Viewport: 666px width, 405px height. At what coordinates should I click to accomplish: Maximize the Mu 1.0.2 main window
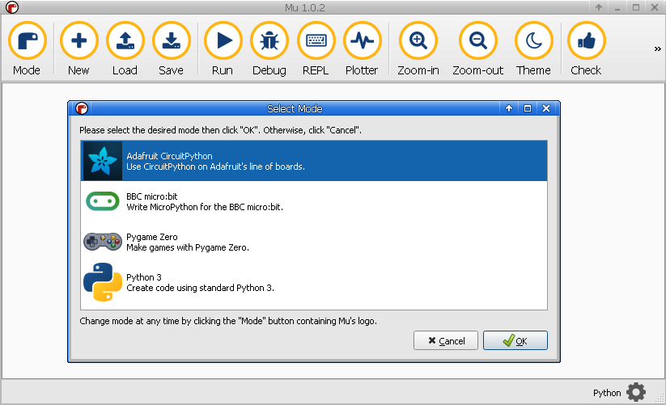[x=636, y=7]
